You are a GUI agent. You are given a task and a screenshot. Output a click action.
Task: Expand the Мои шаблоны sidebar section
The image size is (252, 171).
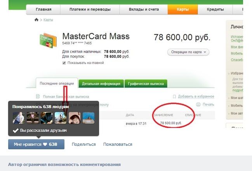point(236,98)
